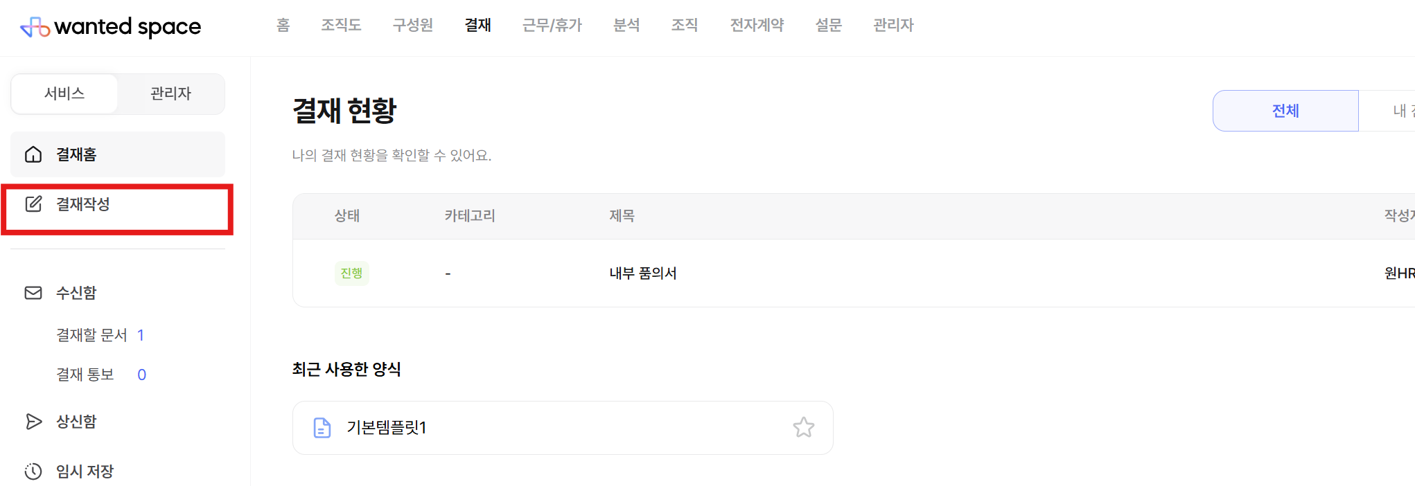Click the wanted space logo icon
The image size is (1415, 486).
(x=35, y=27)
